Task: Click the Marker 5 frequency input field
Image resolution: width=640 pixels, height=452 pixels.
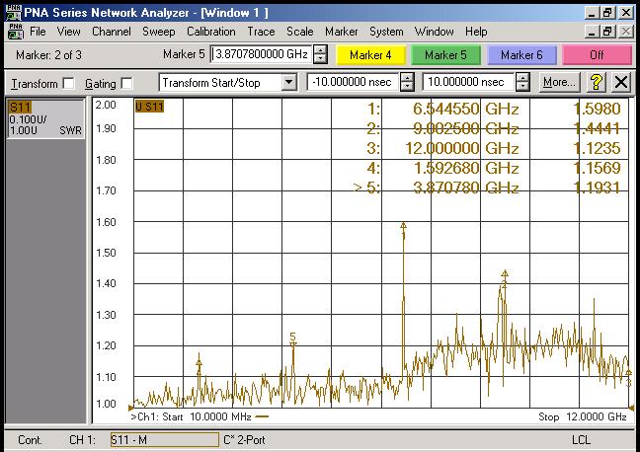Action: (261, 55)
